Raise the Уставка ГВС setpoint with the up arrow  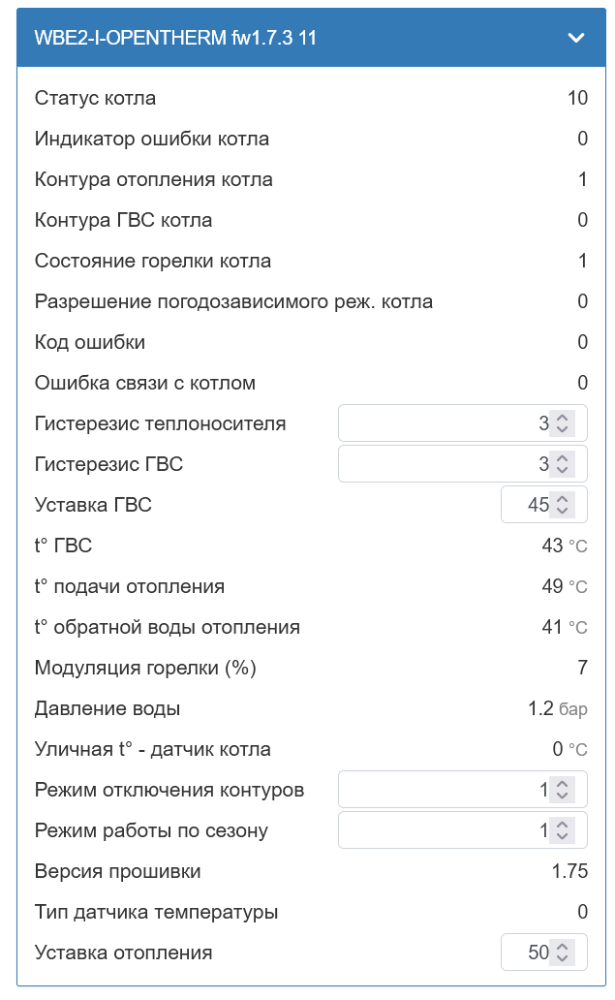563,499
